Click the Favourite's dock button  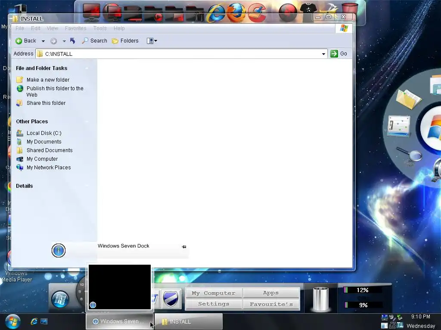coord(271,304)
